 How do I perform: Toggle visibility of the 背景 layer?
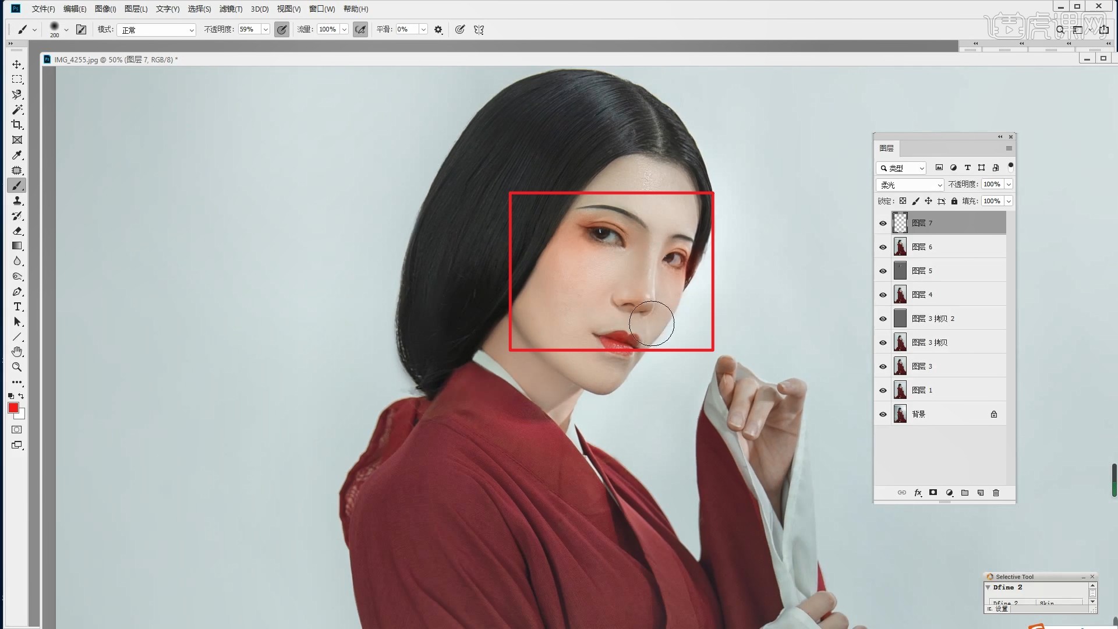click(883, 414)
